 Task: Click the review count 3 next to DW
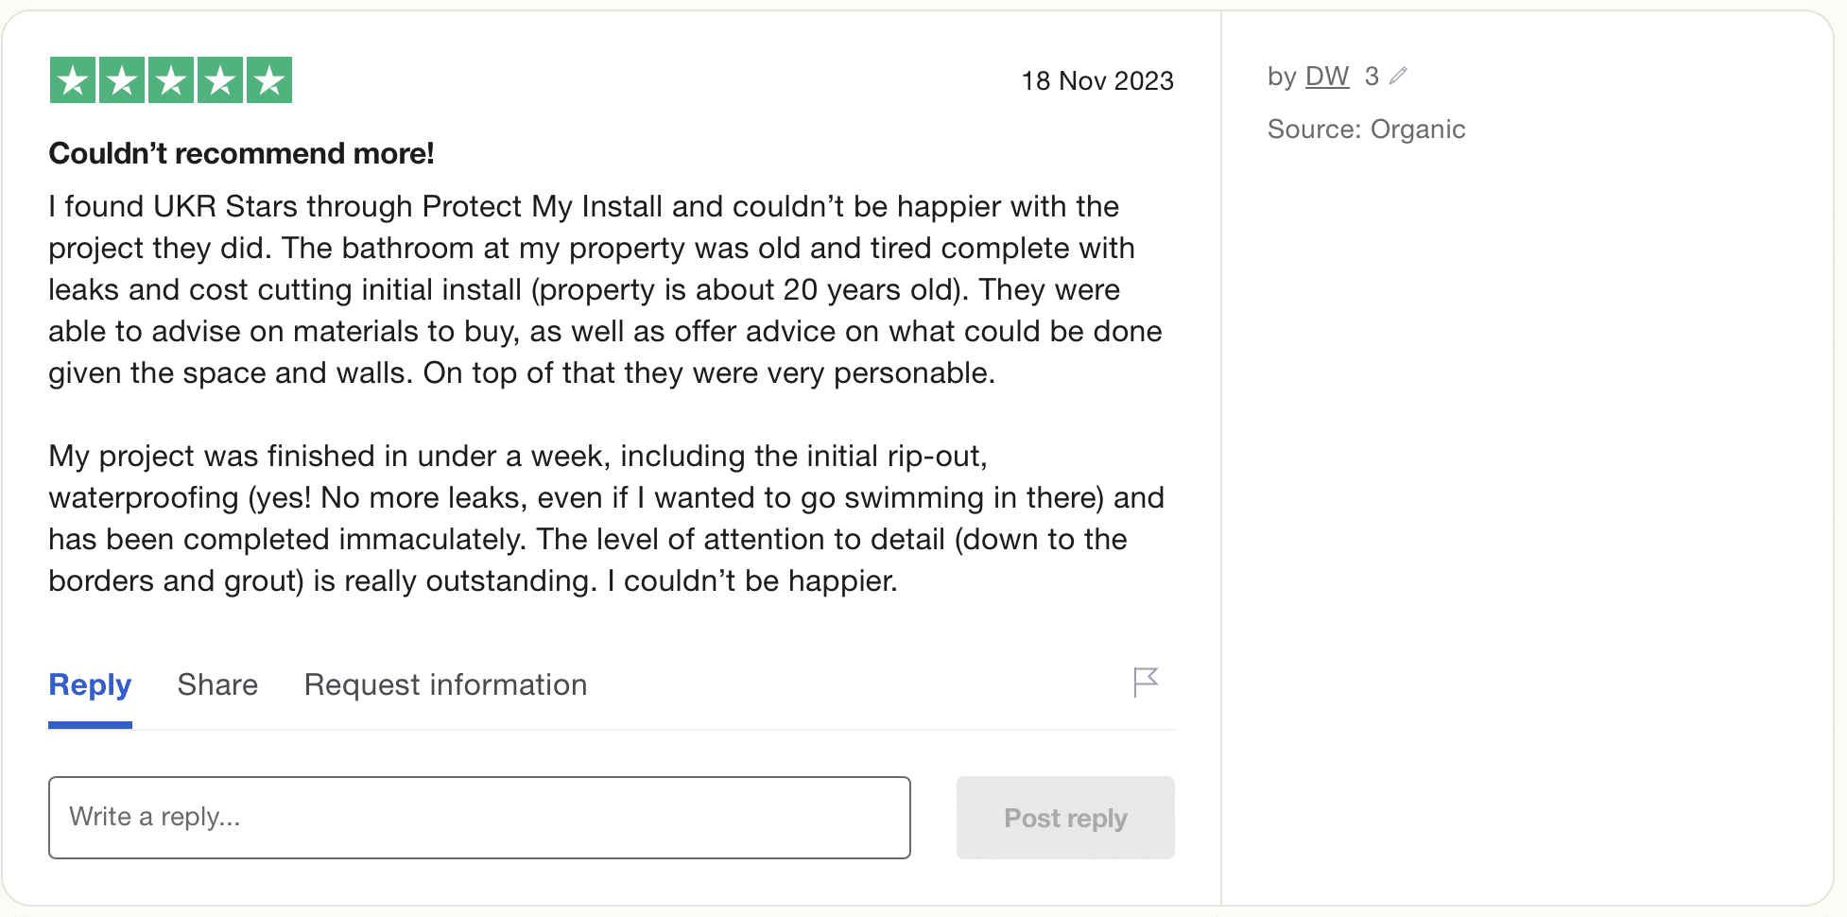coord(1372,76)
